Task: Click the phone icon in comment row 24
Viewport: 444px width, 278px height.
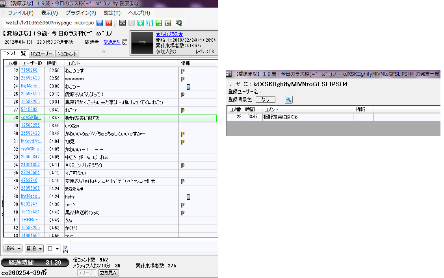Action: [x=188, y=87]
